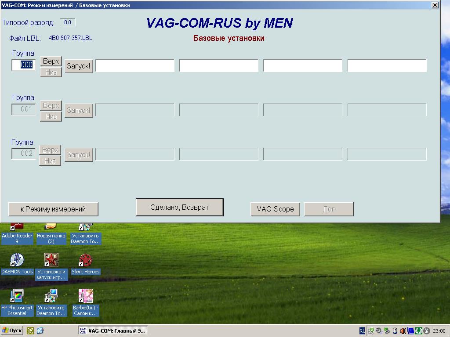Screen dimensions: 450x337
Task: Switch to VAG-COM Главный taskbar window
Action: (112, 331)
